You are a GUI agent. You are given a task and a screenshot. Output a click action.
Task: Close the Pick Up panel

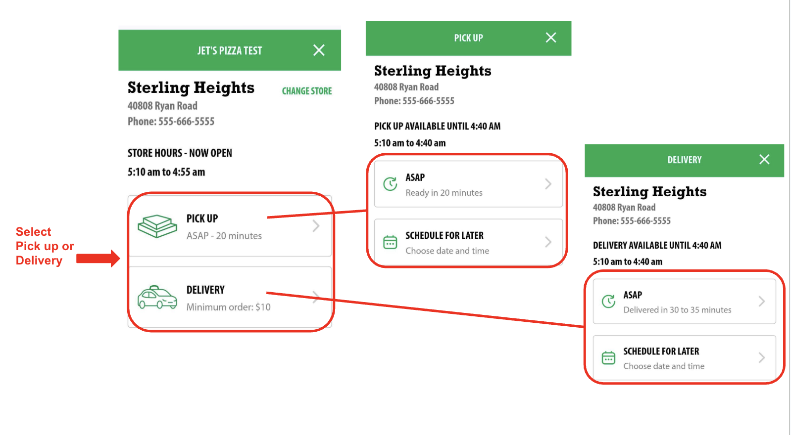pyautogui.click(x=551, y=38)
